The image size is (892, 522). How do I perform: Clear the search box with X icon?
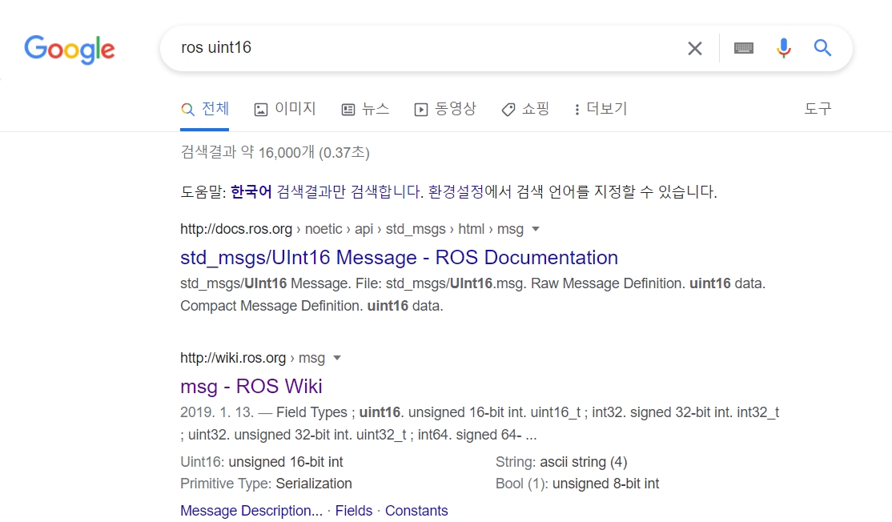[694, 48]
